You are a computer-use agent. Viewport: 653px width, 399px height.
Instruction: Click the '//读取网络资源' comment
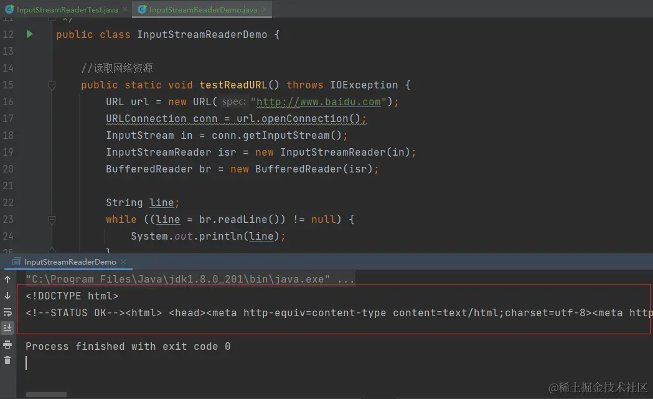[x=117, y=68]
